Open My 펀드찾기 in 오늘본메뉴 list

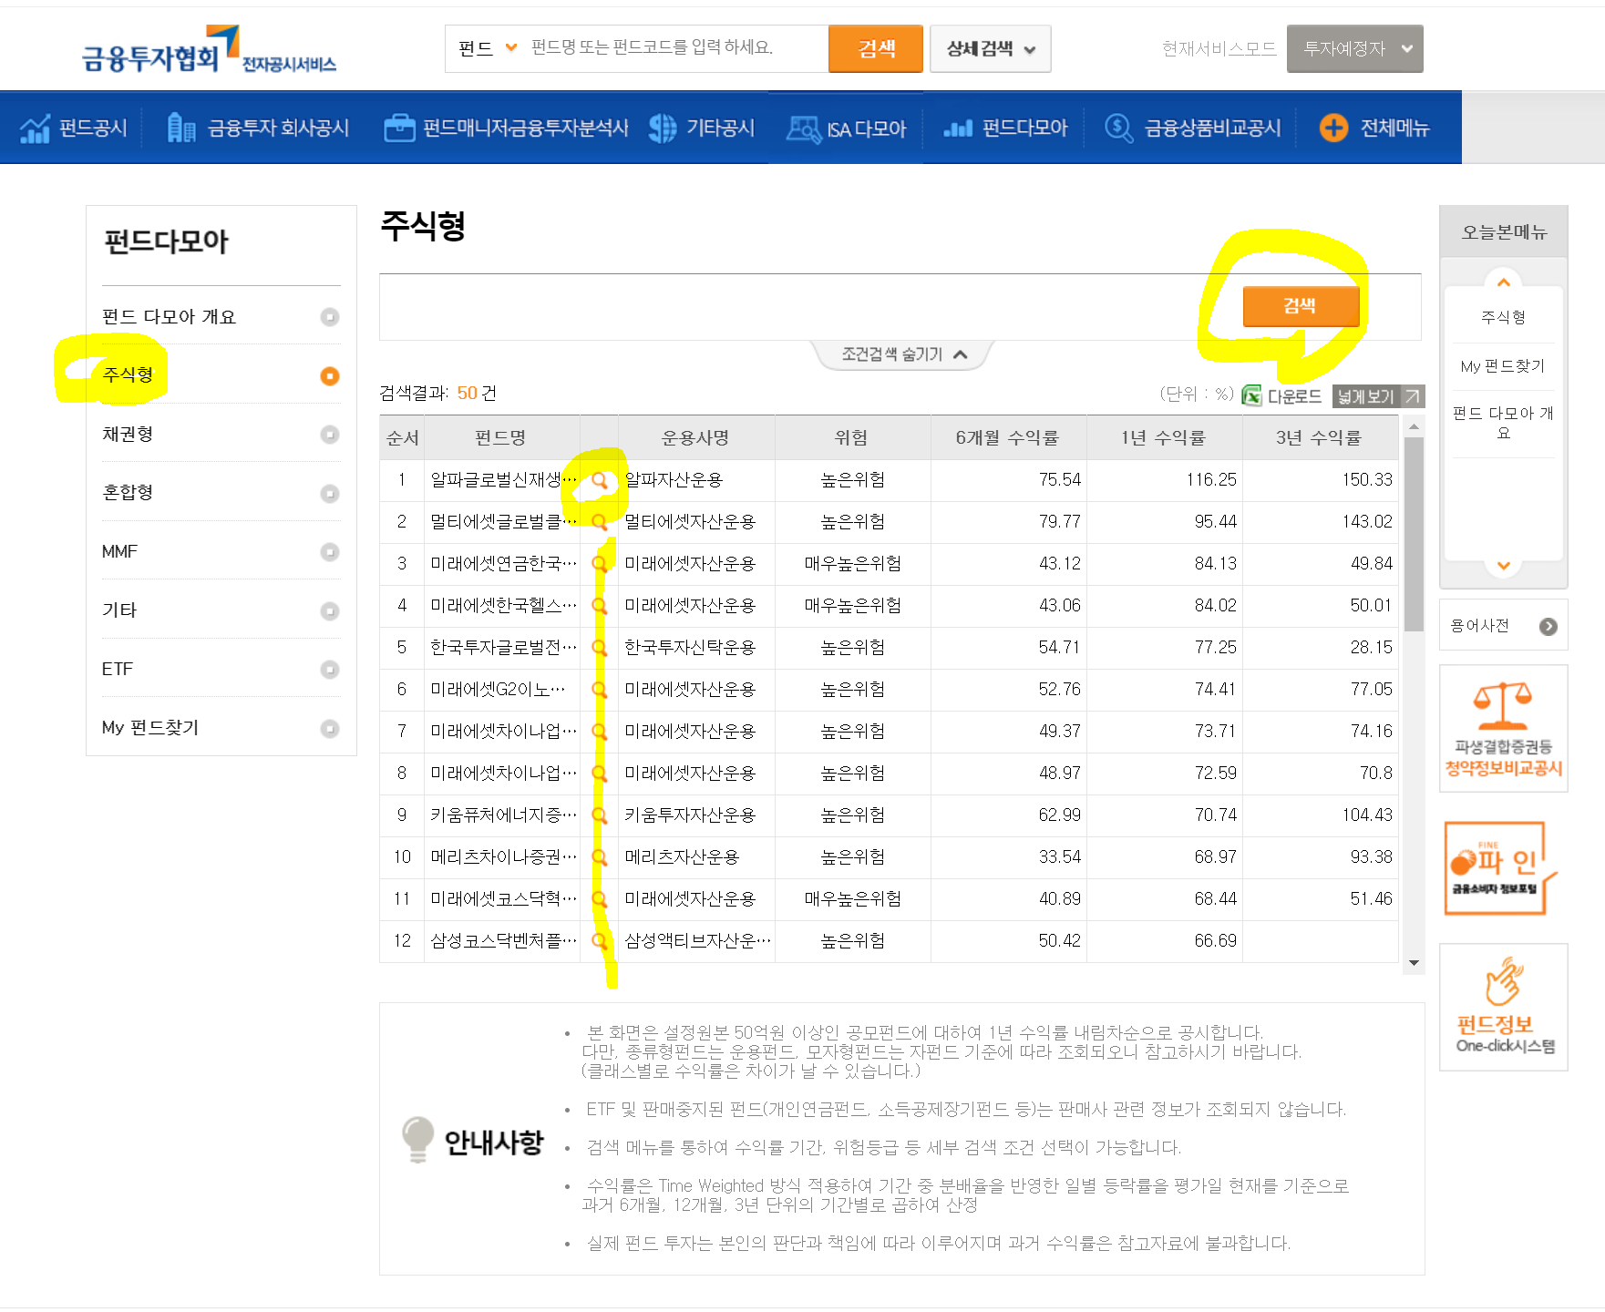pos(1504,366)
